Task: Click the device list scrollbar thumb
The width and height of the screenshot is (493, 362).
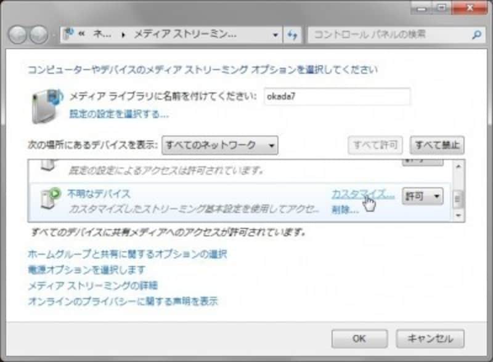Action: 458,199
